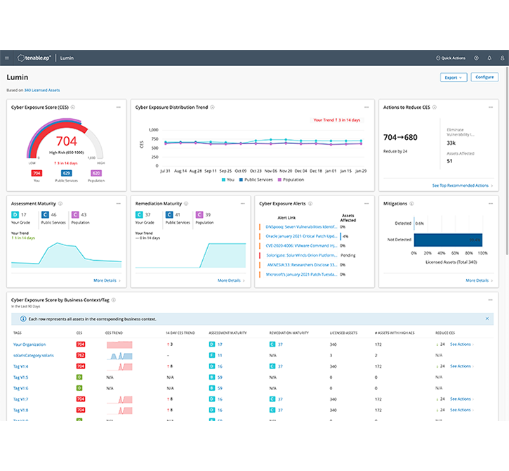Screen dimensions: 509x471
Task: Open Business Context/Tag widget options menu
Action: click(x=491, y=299)
